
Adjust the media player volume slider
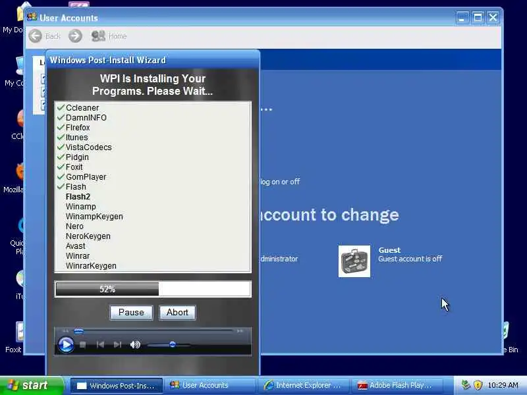(x=173, y=344)
